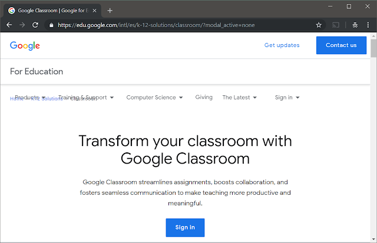Click the Google logo

(25, 45)
